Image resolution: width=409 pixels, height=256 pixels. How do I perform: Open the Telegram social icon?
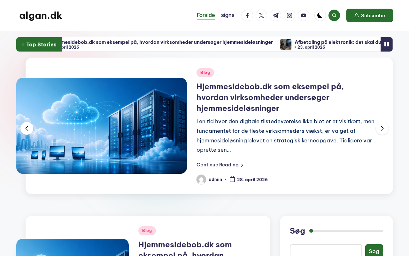click(275, 15)
